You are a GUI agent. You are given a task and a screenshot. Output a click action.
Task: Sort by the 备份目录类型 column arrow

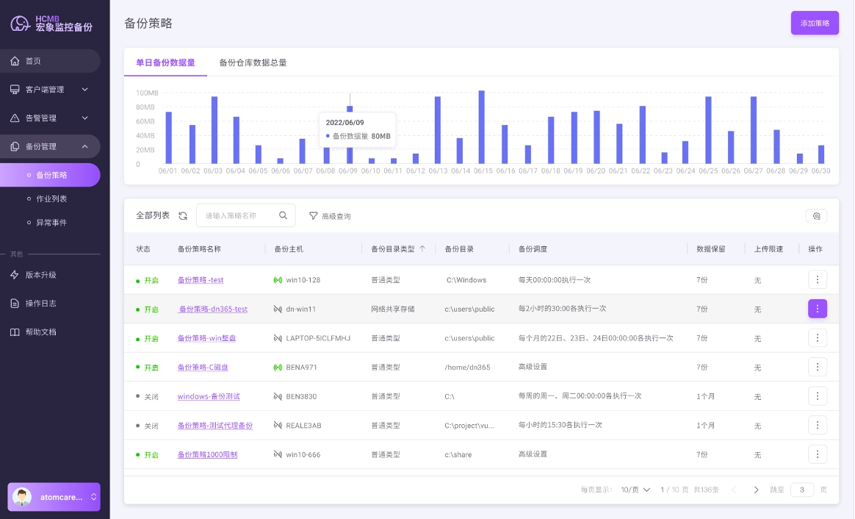coord(422,249)
